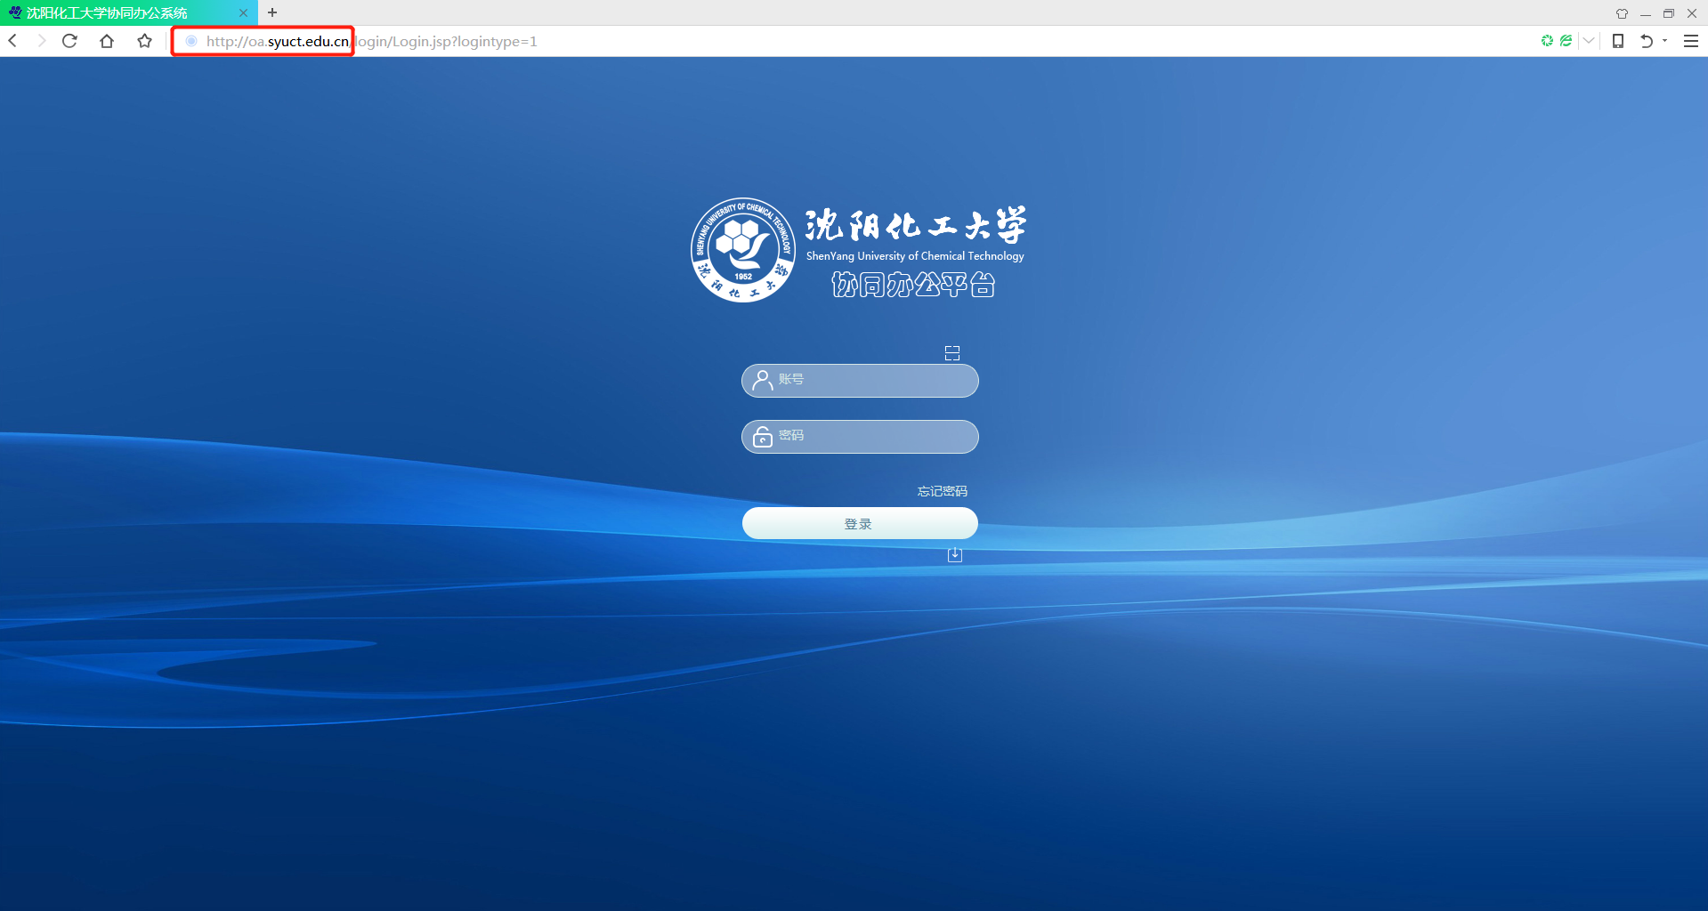Expand the address bar dropdown chevron
The width and height of the screenshot is (1708, 911).
click(1589, 41)
